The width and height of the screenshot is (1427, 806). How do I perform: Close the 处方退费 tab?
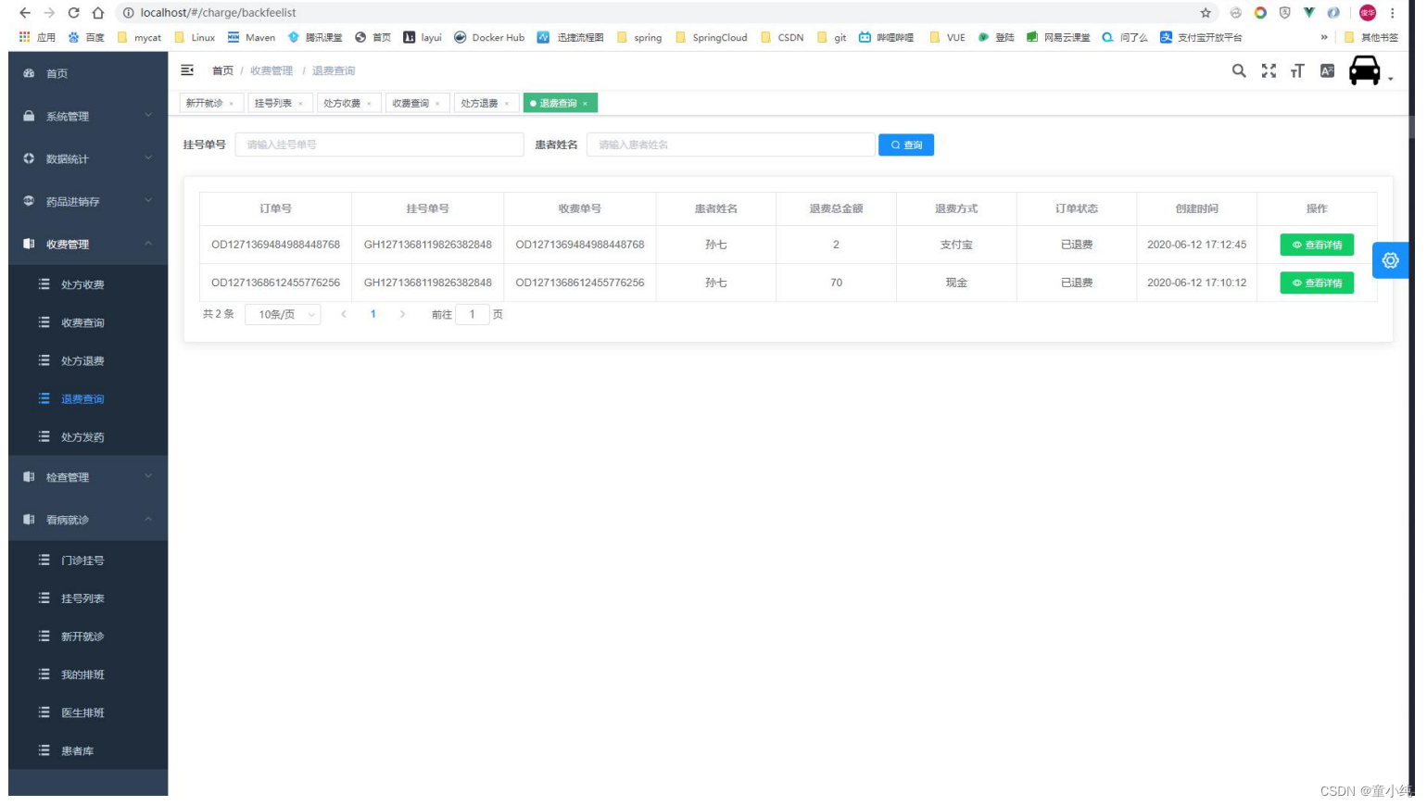click(507, 104)
